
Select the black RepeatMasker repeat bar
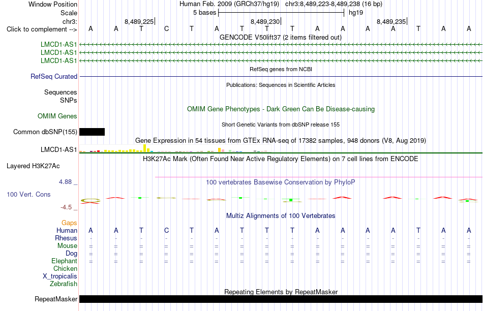(x=281, y=299)
